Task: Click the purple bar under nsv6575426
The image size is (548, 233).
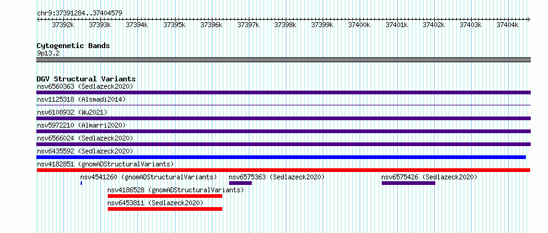Action: coord(408,183)
